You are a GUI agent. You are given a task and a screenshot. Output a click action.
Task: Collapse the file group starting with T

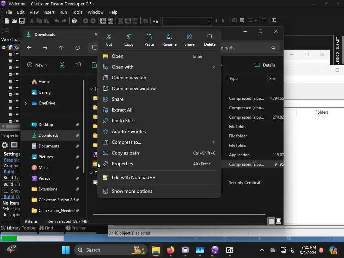(91, 89)
